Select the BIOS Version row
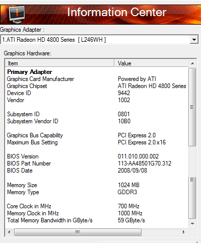 click(97, 156)
